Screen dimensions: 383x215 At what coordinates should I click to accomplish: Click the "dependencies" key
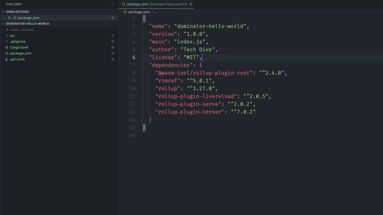pos(171,65)
